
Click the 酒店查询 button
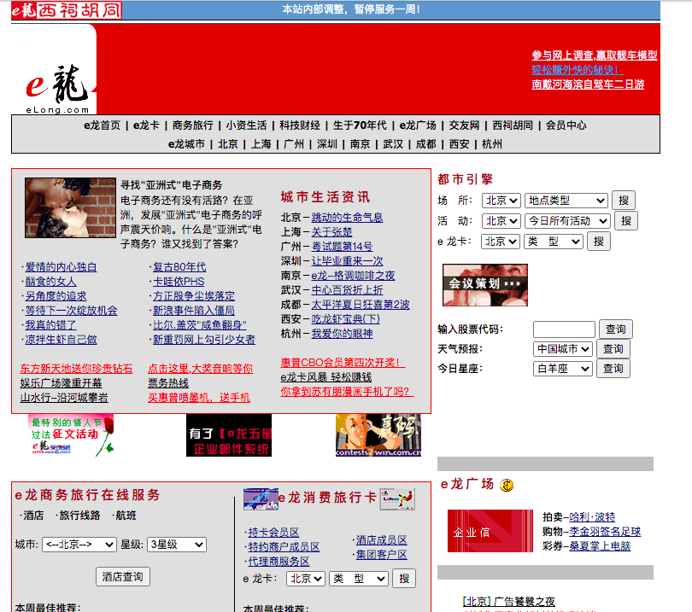point(123,577)
